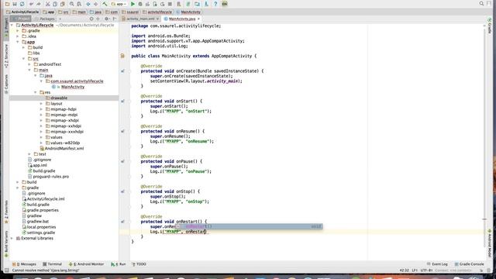Open the Android Monitor bottom tab

(x=86, y=264)
